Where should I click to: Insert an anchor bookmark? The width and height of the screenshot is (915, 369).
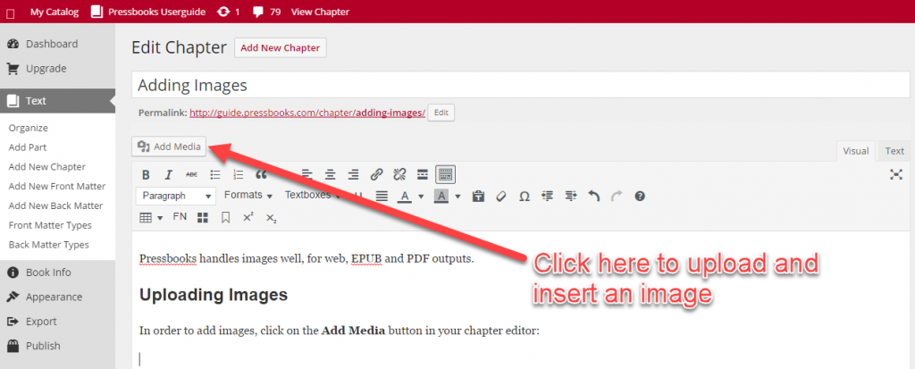(x=226, y=218)
